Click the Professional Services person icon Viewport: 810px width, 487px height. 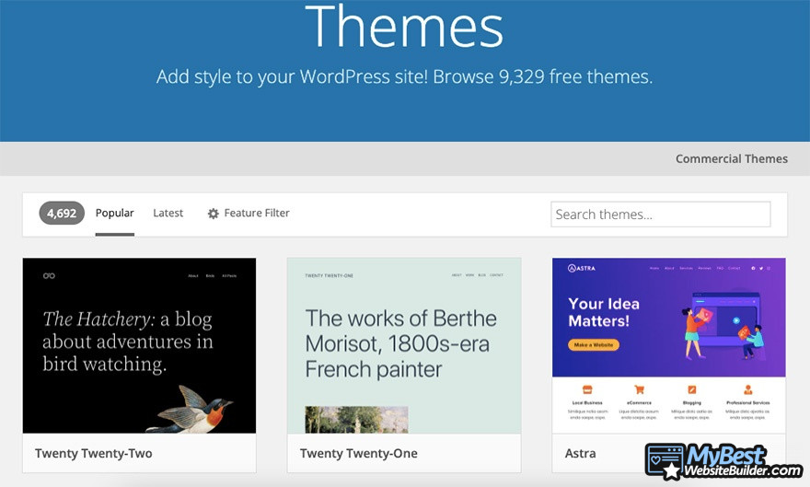(748, 389)
